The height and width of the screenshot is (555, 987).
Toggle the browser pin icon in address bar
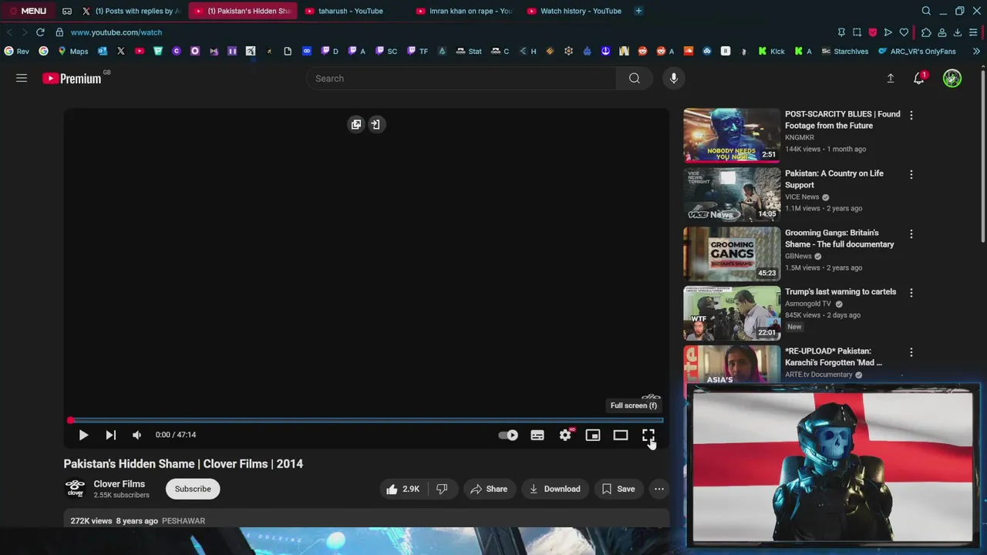point(841,32)
